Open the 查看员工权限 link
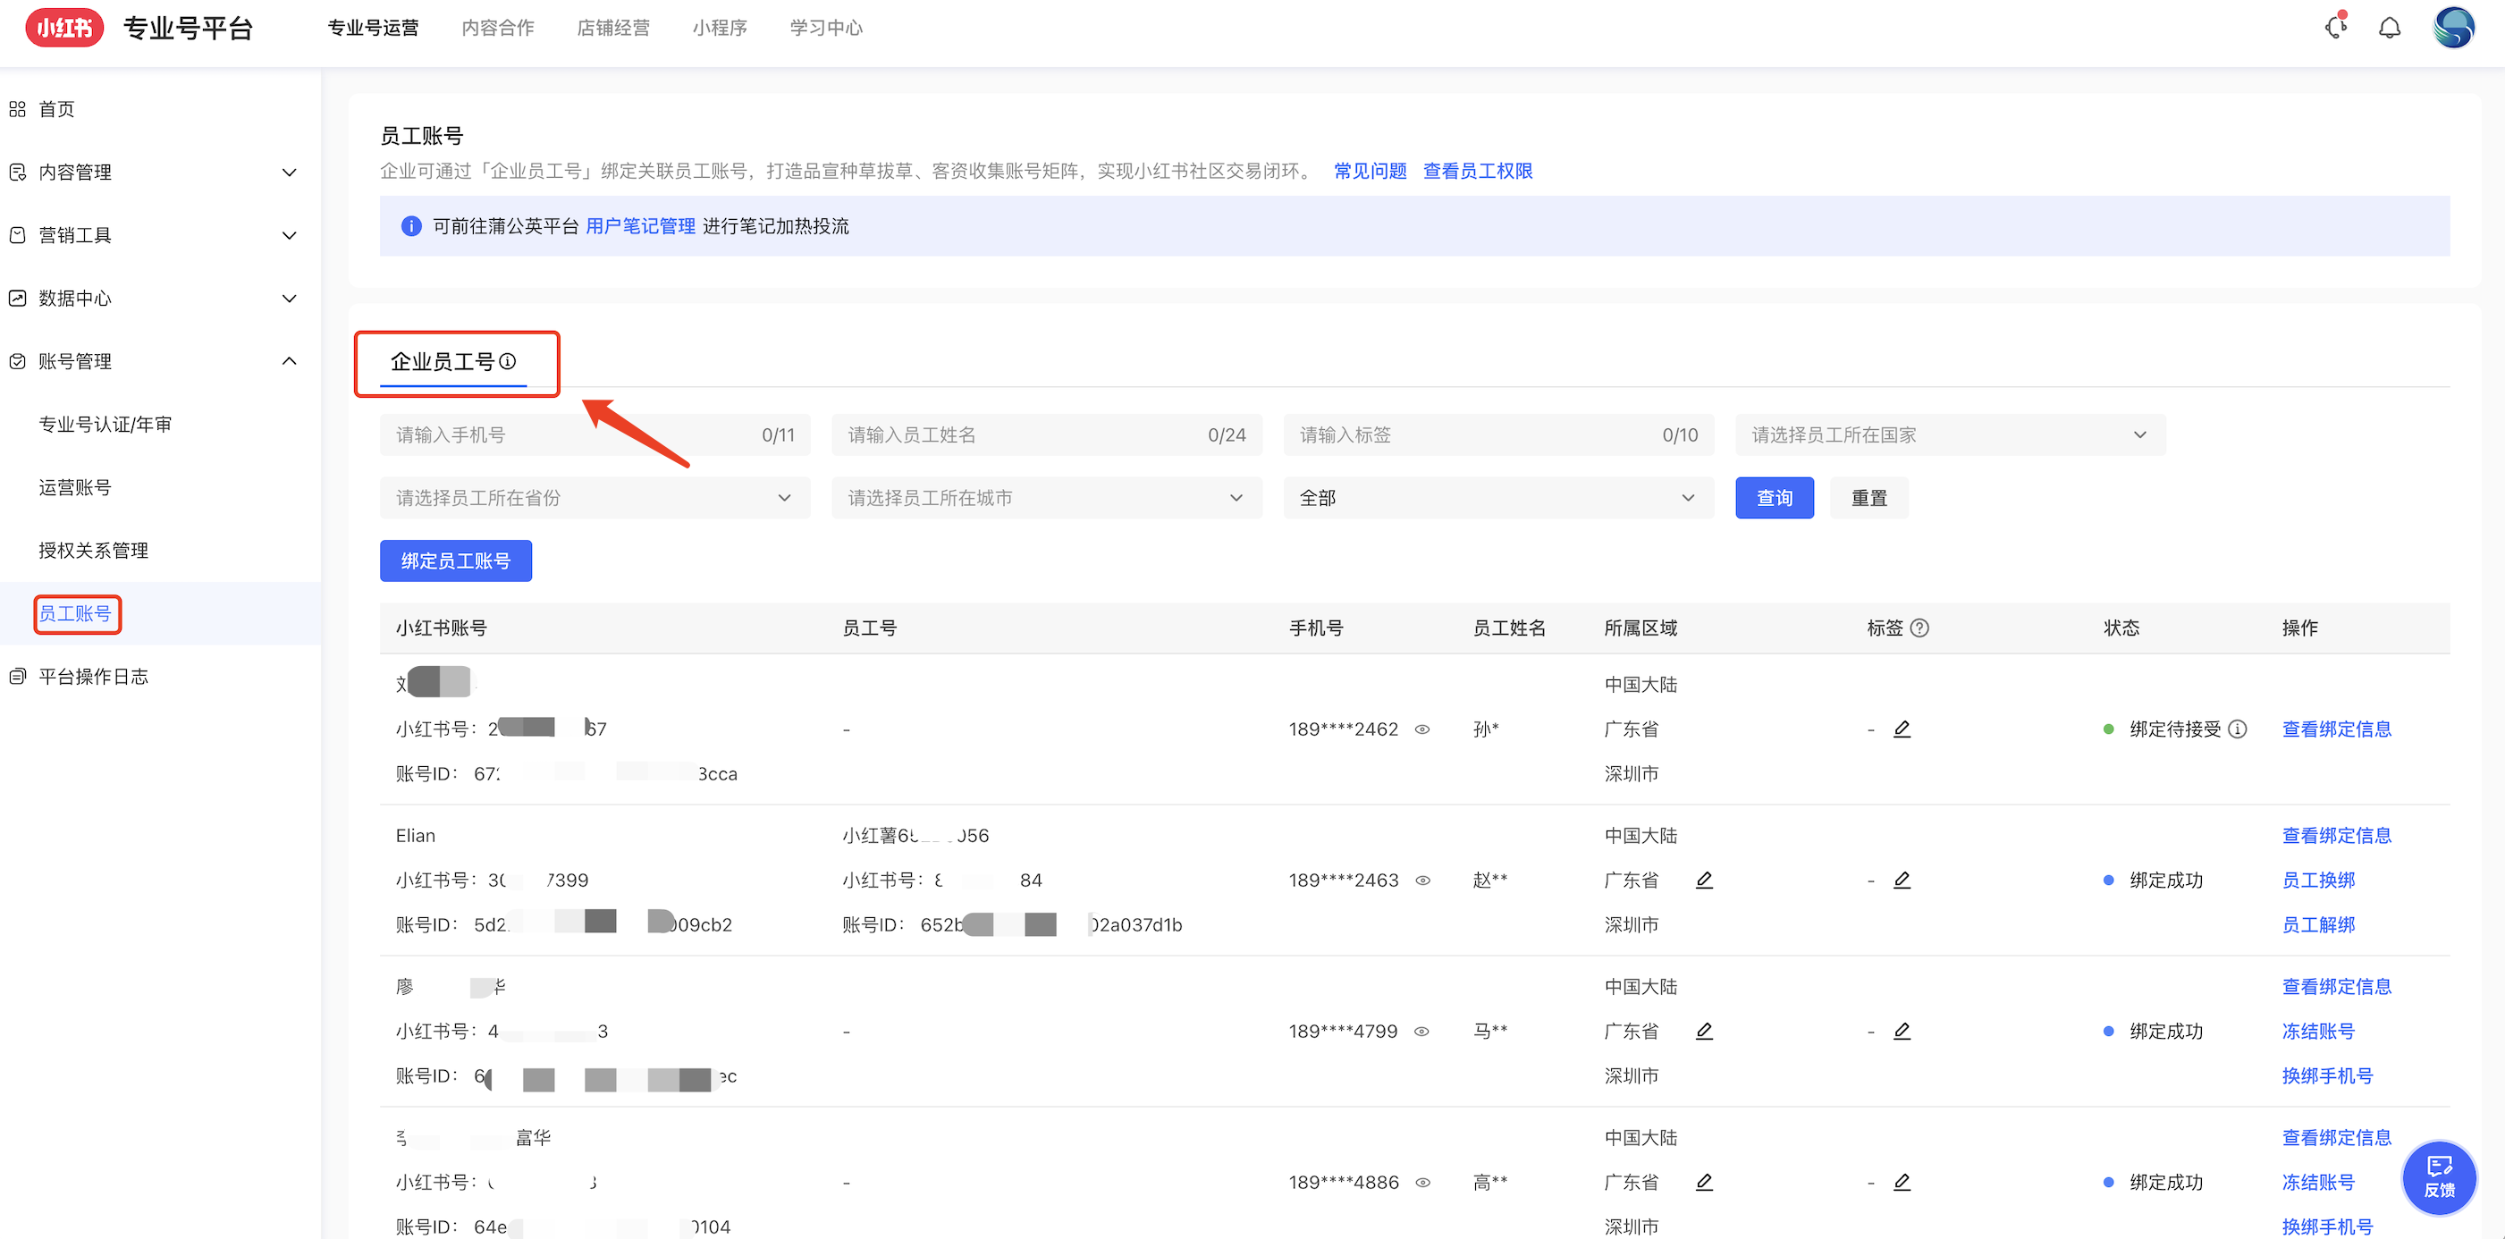The height and width of the screenshot is (1239, 2505). 1476,171
